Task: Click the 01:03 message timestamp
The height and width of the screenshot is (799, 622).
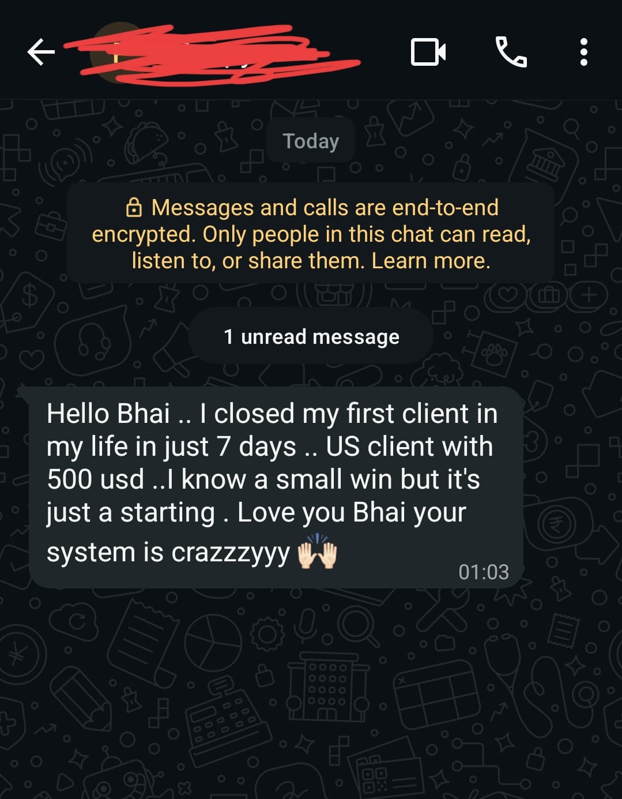Action: click(484, 572)
